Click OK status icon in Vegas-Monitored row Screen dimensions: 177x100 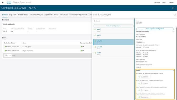[x=81, y=51]
